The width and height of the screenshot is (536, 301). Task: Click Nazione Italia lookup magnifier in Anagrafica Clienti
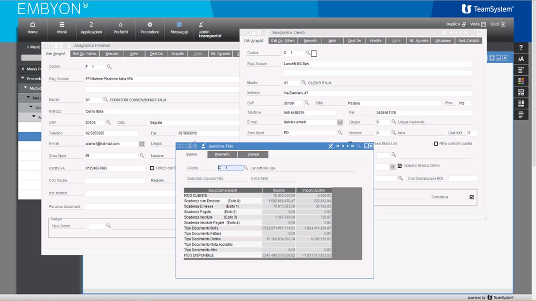coord(393,133)
